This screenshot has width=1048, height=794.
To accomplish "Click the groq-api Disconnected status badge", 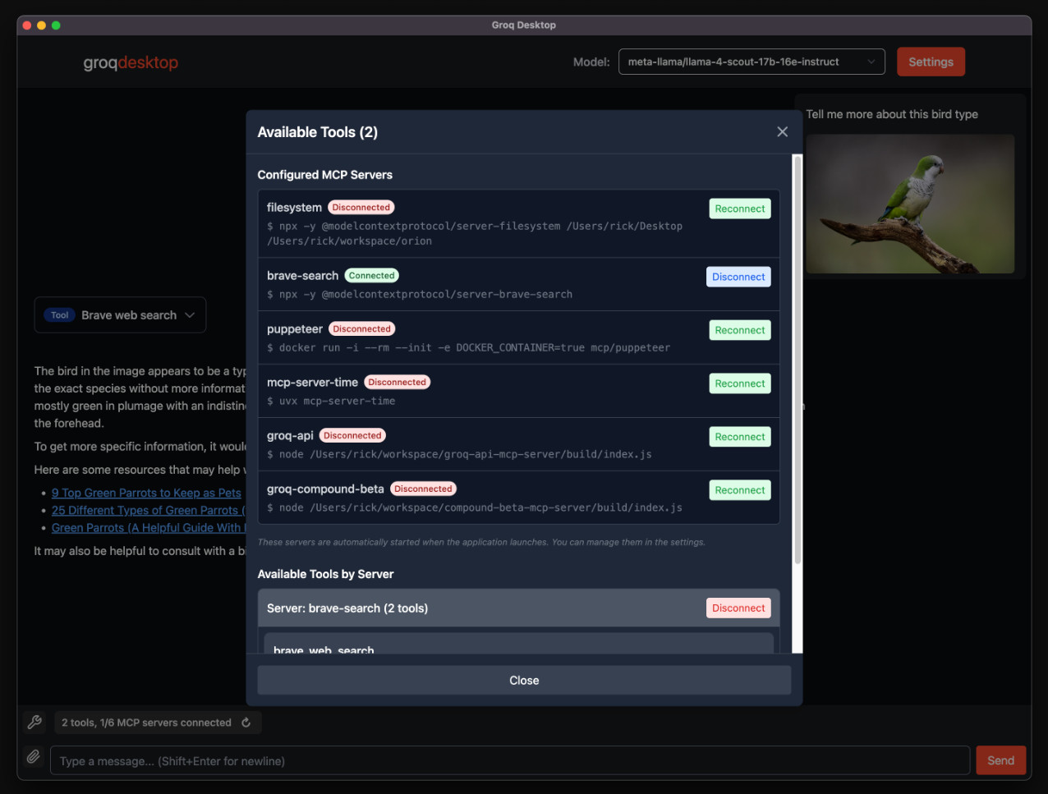I will click(352, 436).
